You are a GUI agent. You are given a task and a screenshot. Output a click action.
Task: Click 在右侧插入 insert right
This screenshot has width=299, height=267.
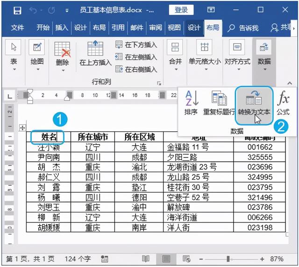(136, 69)
